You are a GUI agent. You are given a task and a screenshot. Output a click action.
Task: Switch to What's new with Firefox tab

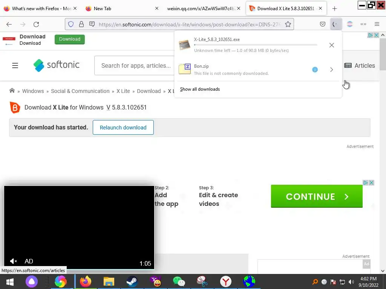(41, 8)
